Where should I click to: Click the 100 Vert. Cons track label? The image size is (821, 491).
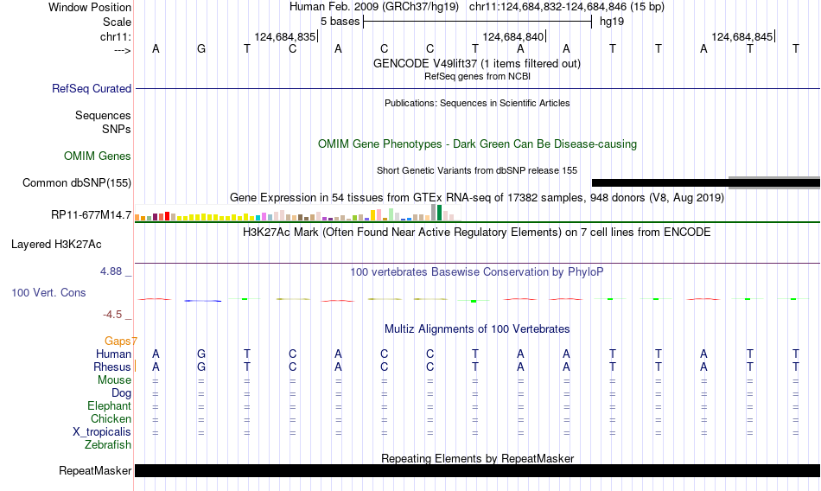tap(48, 293)
